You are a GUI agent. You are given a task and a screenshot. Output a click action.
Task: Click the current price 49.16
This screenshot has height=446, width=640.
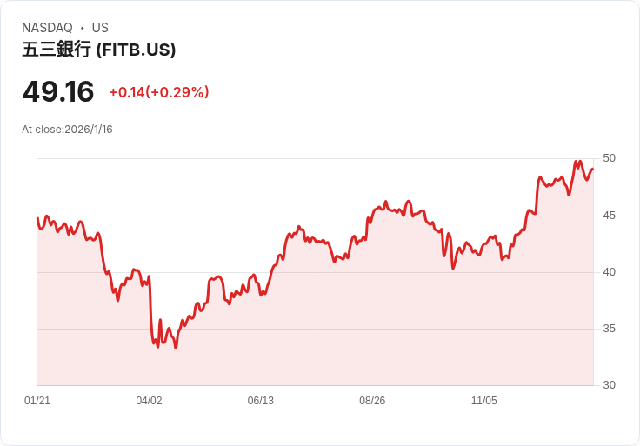coord(58,91)
